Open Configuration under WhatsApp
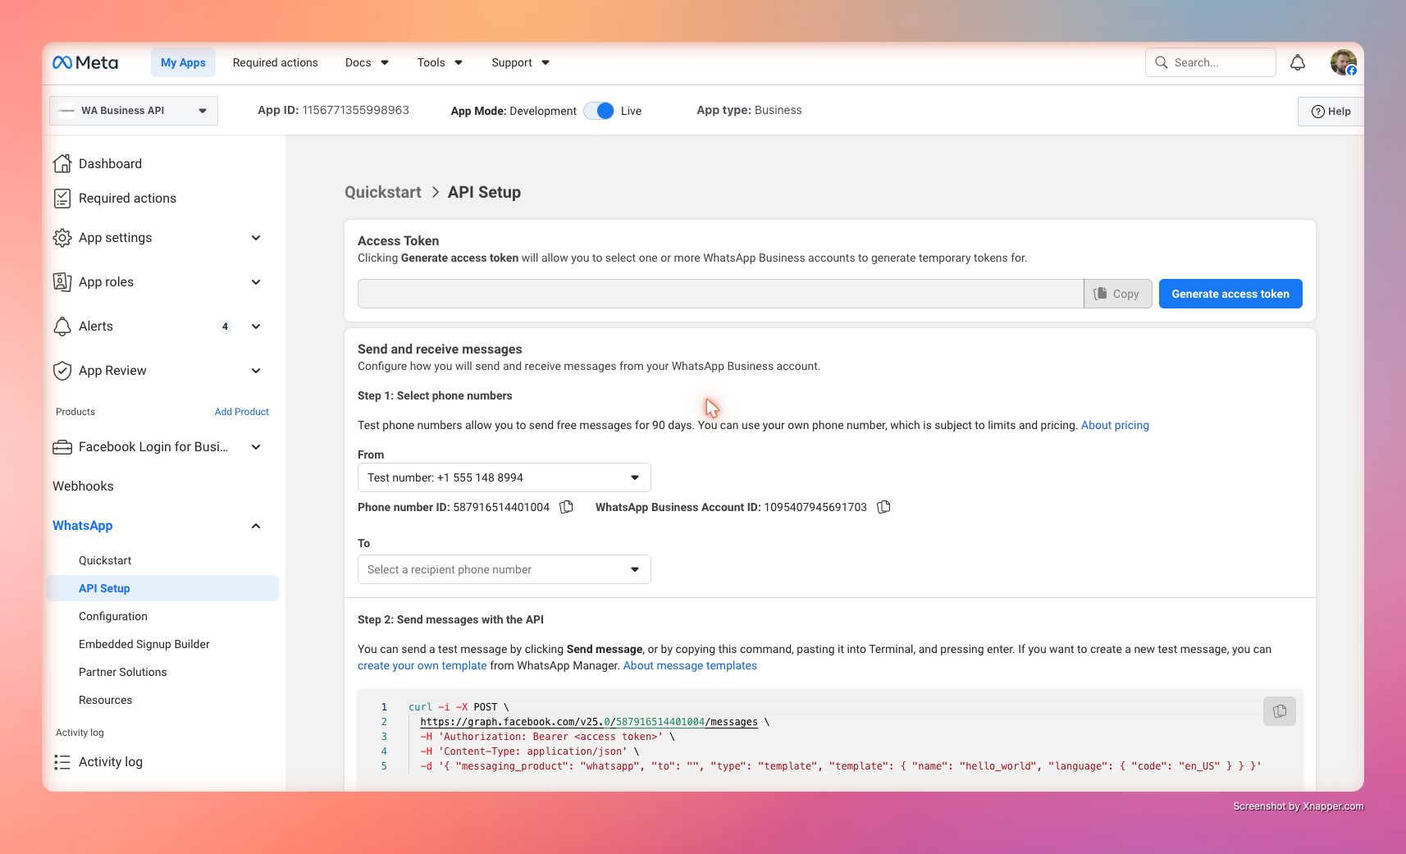Image resolution: width=1406 pixels, height=854 pixels. pyautogui.click(x=113, y=616)
